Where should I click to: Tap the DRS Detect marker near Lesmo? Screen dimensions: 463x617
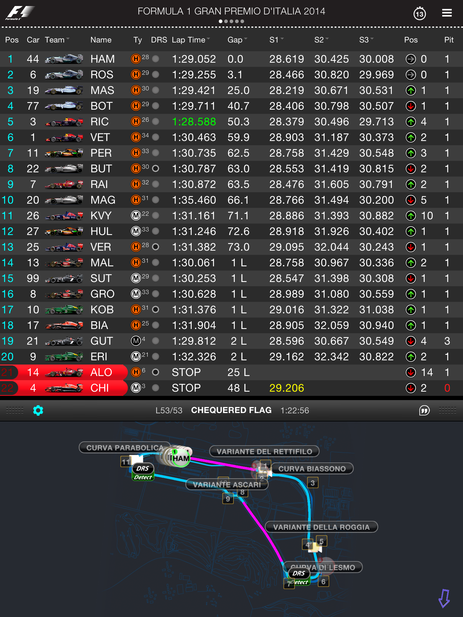pyautogui.click(x=299, y=577)
